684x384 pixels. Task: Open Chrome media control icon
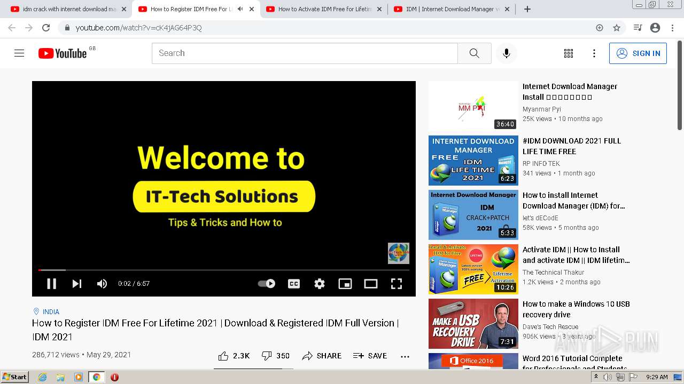point(638,28)
